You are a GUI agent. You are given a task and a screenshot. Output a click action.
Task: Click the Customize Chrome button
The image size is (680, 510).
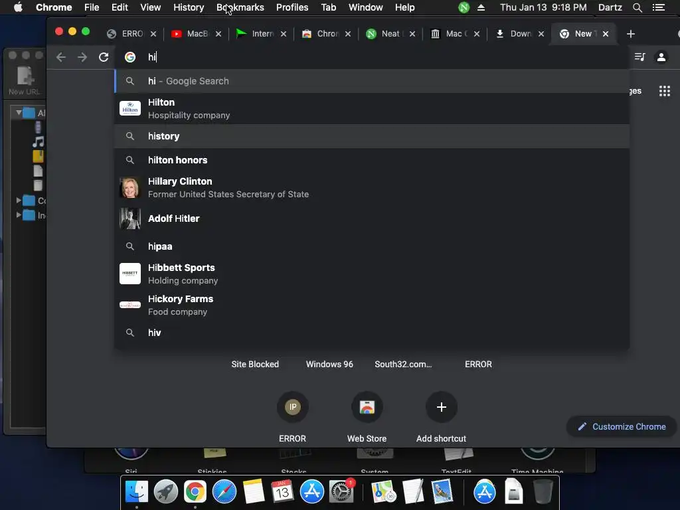point(622,427)
